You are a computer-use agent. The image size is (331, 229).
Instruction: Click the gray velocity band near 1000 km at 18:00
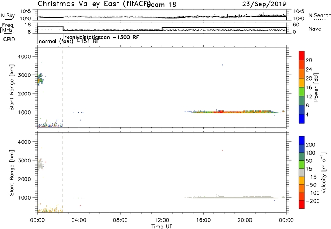[224, 197]
